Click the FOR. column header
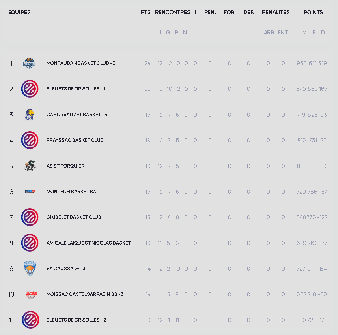Image resolution: width=338 pixels, height=335 pixels. (230, 12)
